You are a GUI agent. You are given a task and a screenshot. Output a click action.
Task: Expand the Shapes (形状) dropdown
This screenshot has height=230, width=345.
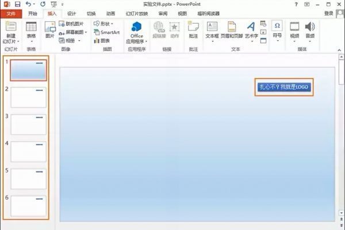(105, 24)
